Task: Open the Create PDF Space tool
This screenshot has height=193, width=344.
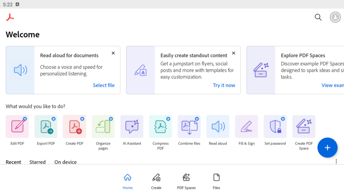Action: pos(304,127)
